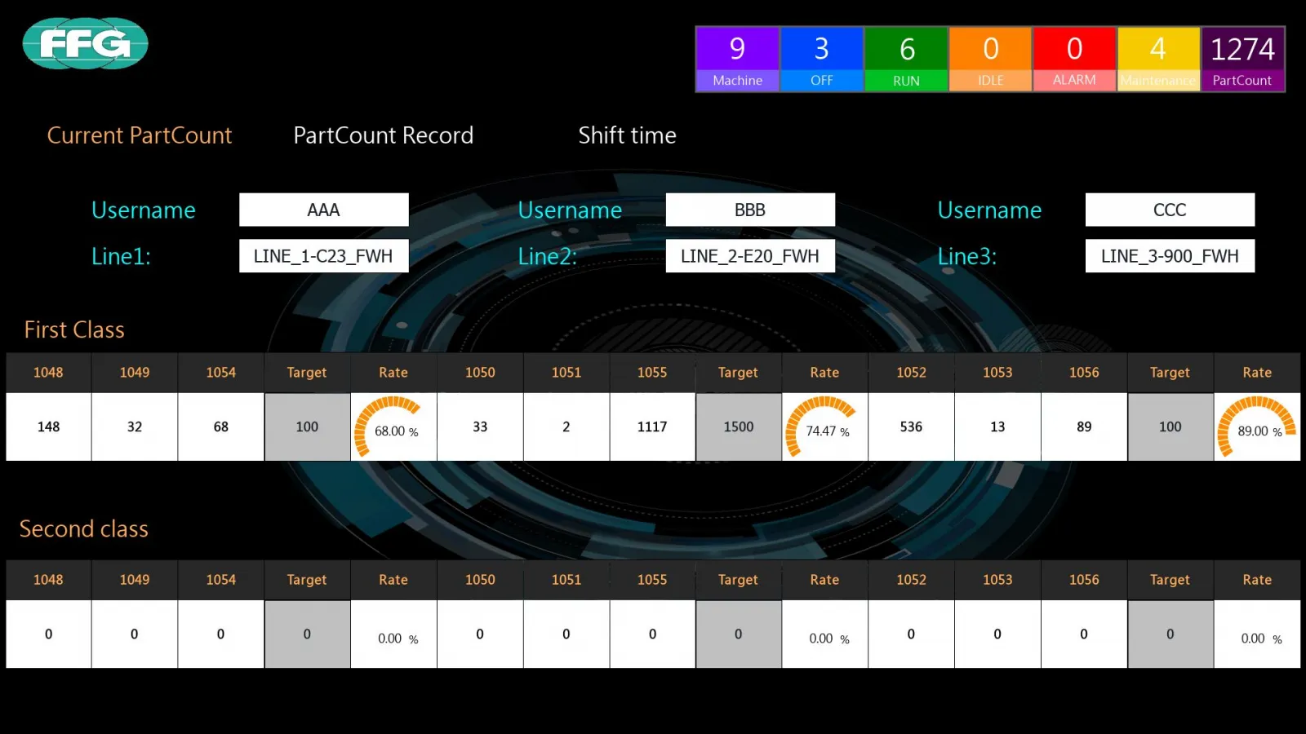Screen dimensions: 1306x734
Task: Click First Class target cell showing 1500
Action: click(739, 427)
